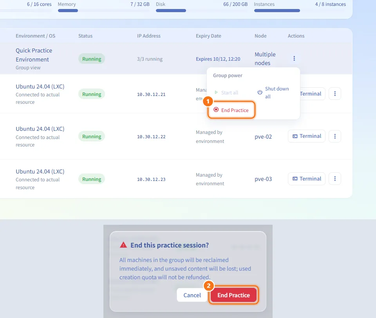Click the End Practice stop icon in the menu
The image size is (376, 318).
[216, 110]
